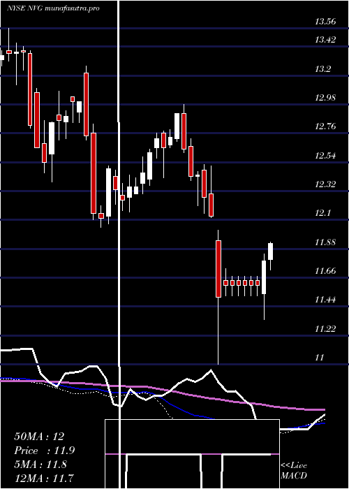Click the 12.98 price axis label
This screenshot has height=489, width=349.
325,98
